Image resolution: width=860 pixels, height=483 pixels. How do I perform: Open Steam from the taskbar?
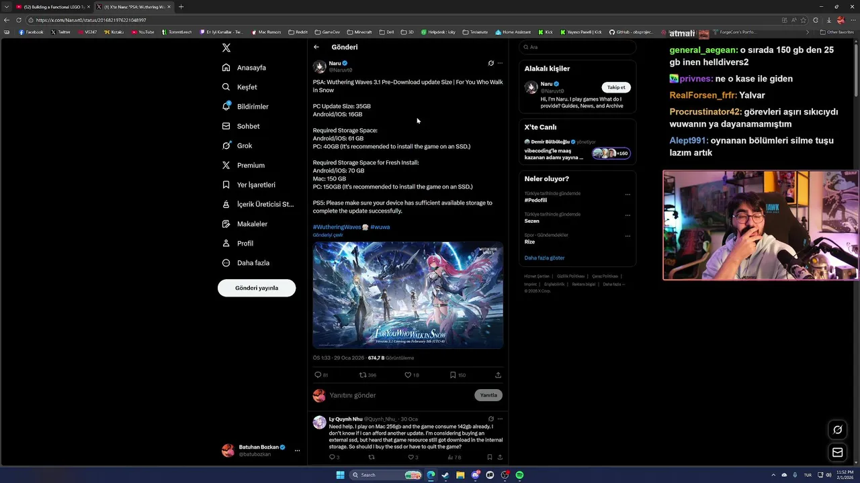[x=445, y=475]
